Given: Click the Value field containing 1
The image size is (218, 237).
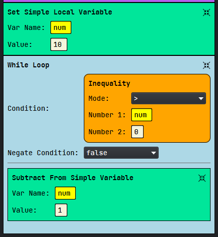Looking at the screenshot, I should (x=61, y=210).
